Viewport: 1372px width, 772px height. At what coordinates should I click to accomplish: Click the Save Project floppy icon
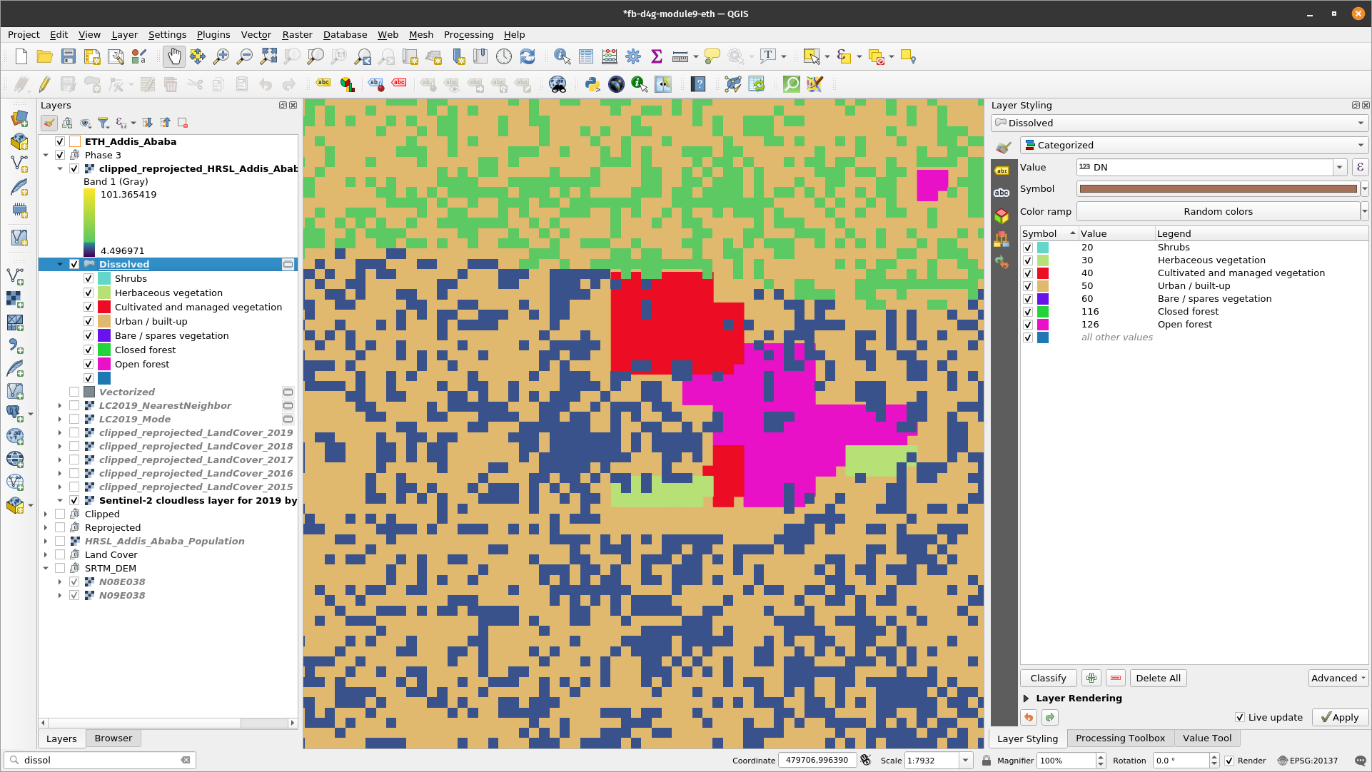pos(69,56)
